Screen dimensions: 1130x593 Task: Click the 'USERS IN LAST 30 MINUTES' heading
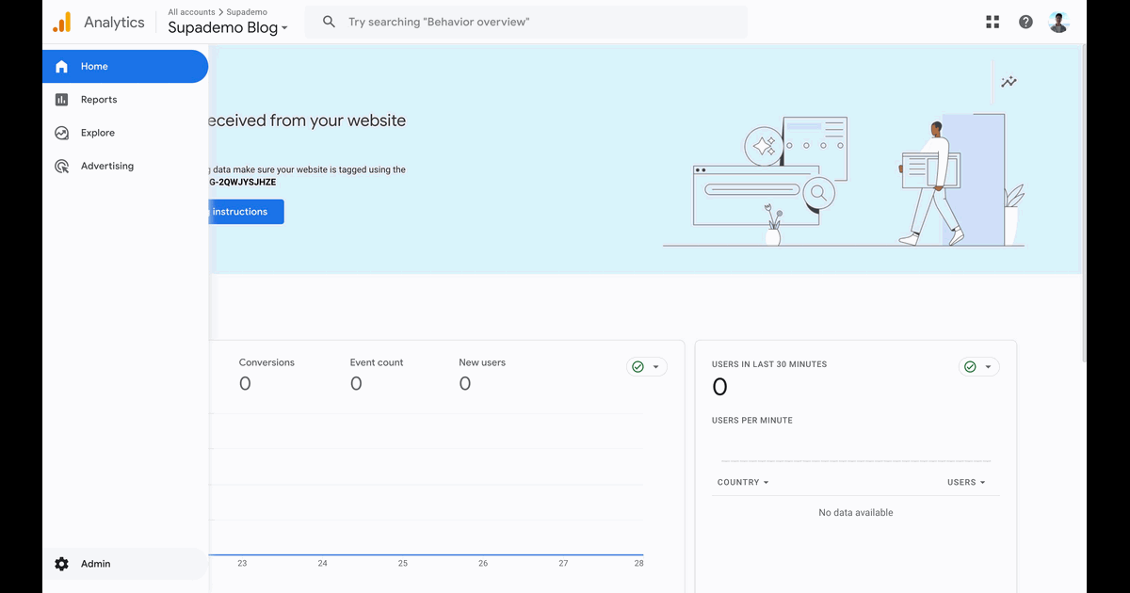pyautogui.click(x=769, y=364)
